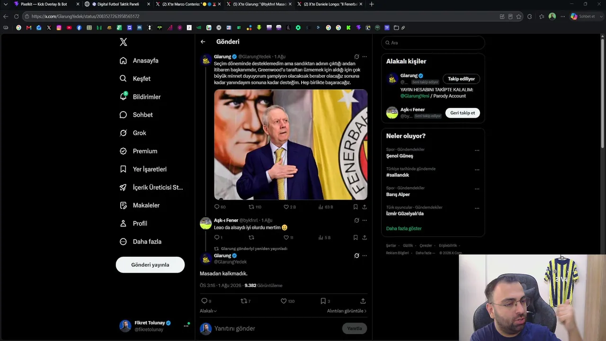Share Aşk-ı Fener's comment
Screen dimensions: 606x341
point(365,238)
